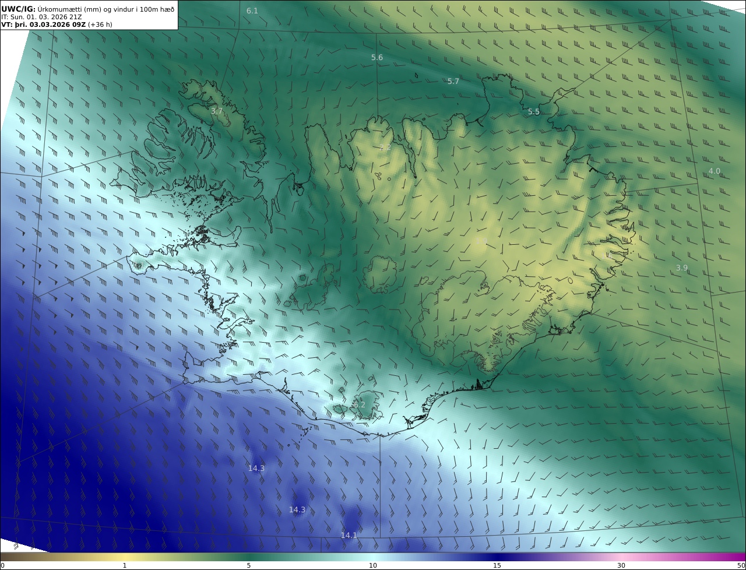Click the 14.3 value closest to the 14.1 label

pos(297,510)
